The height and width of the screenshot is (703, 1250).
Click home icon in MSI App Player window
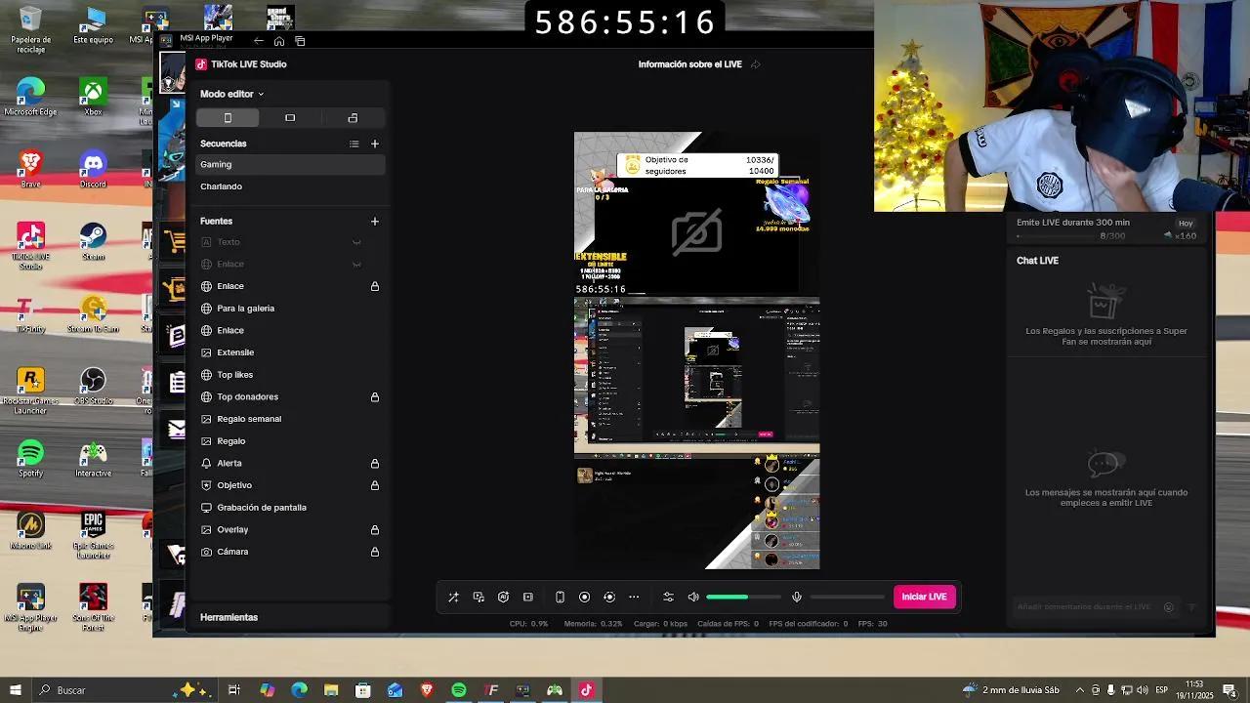coord(279,41)
